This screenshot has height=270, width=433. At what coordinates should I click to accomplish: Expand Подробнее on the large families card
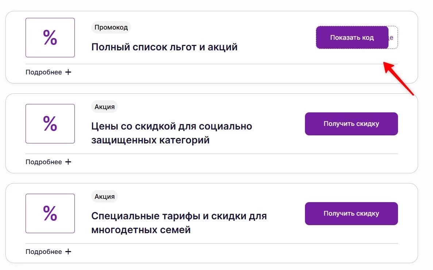tap(43, 251)
